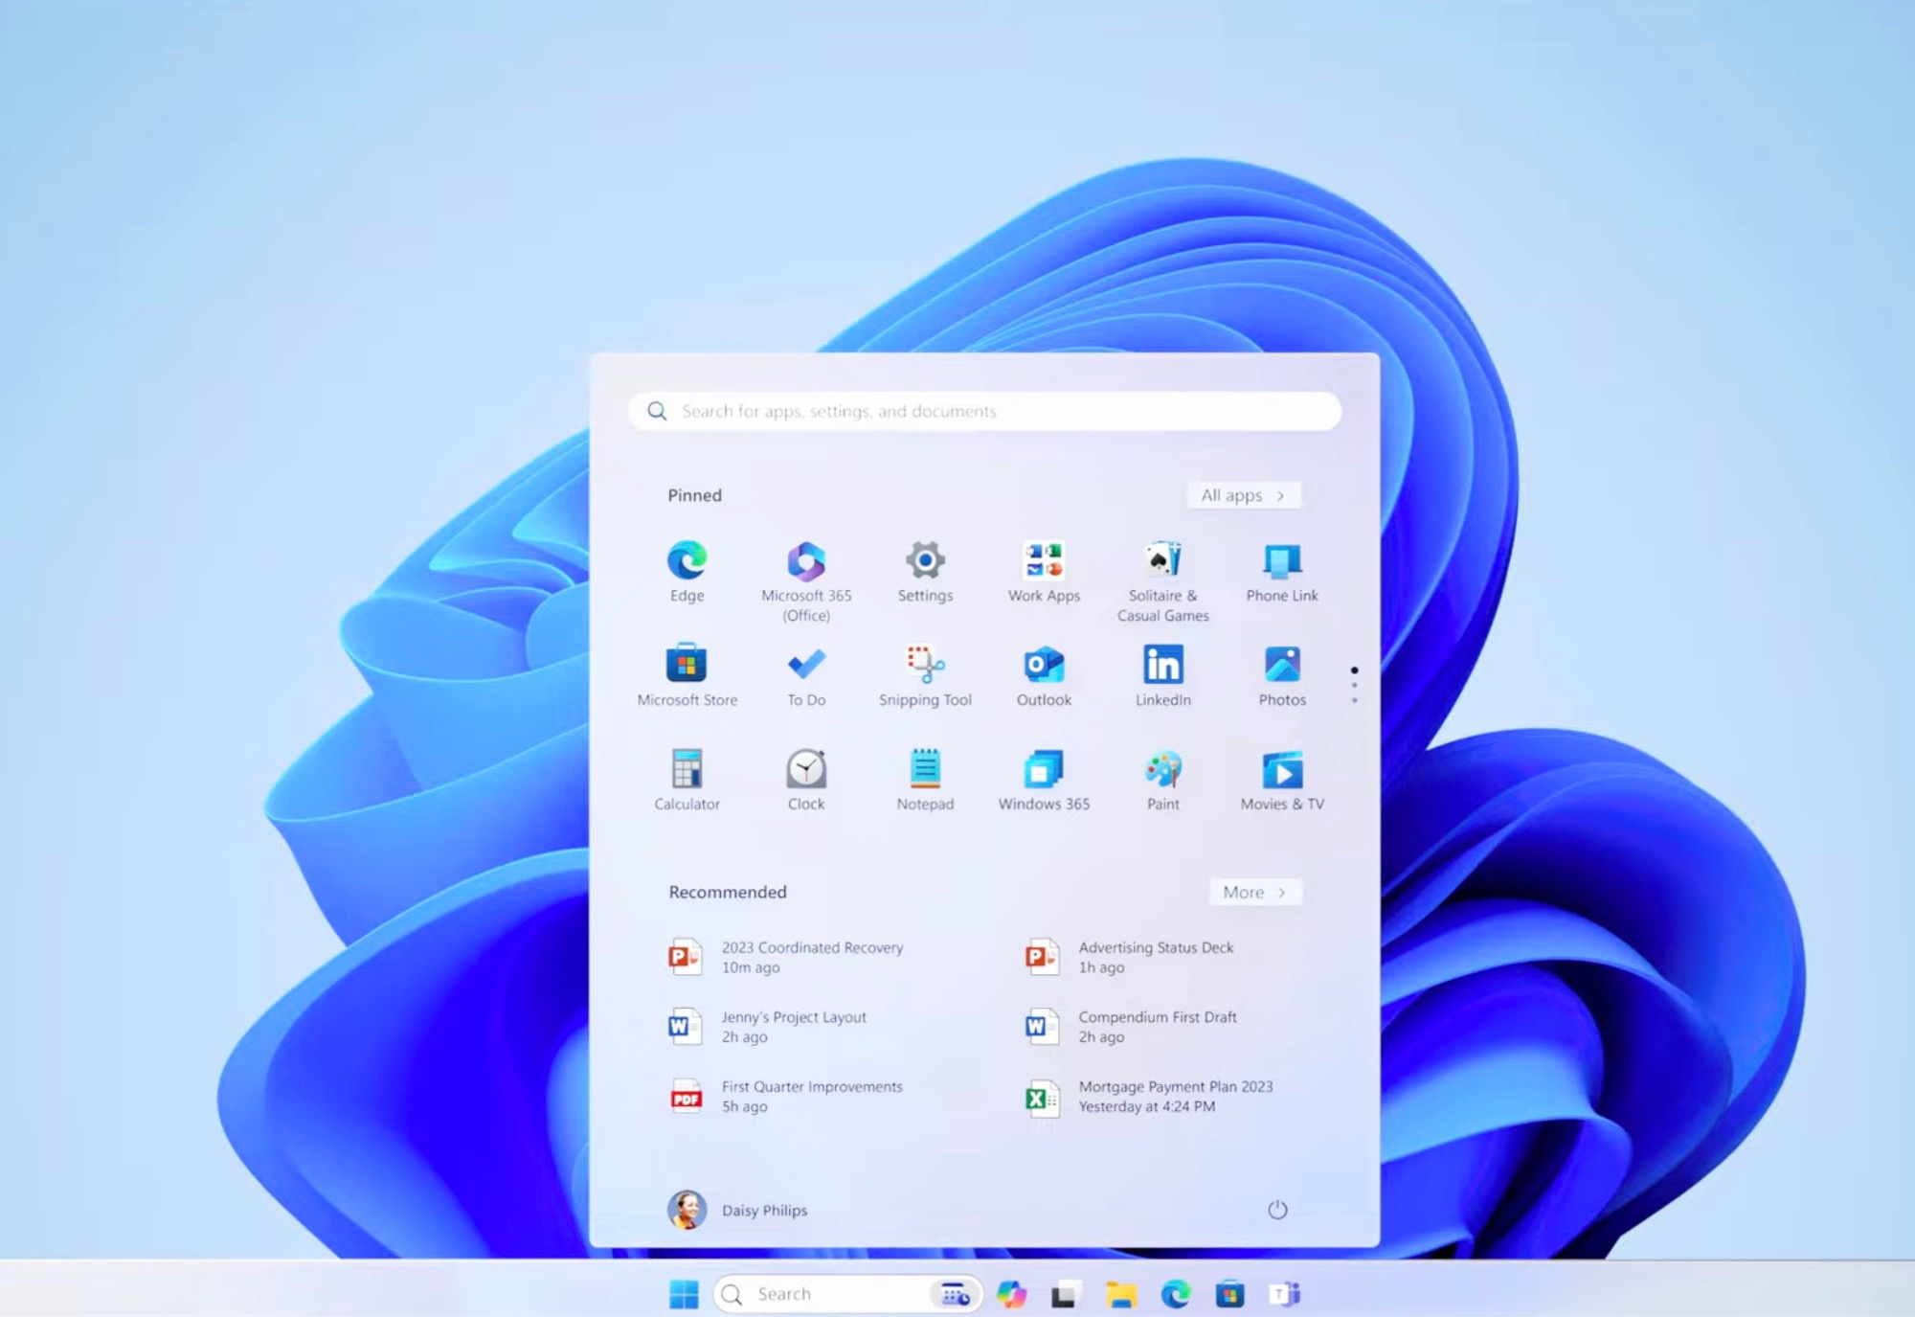Open the file 2023 Coordinated Recovery
The image size is (1915, 1317).
pos(812,957)
